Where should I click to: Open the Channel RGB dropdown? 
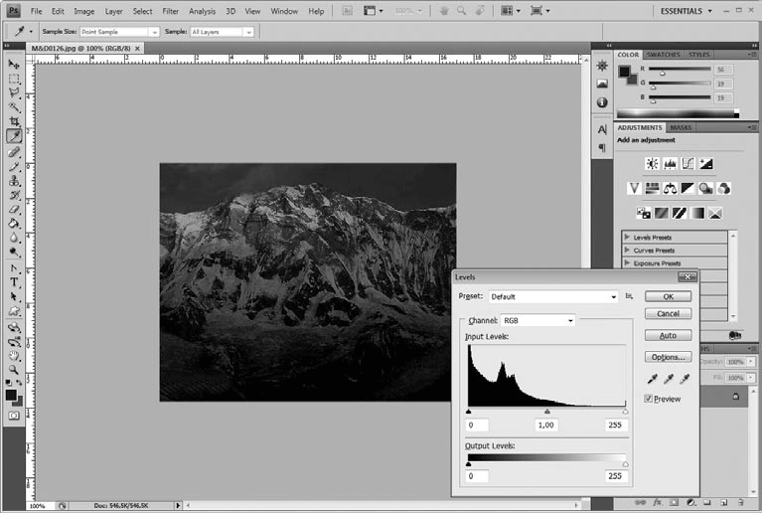(x=537, y=321)
